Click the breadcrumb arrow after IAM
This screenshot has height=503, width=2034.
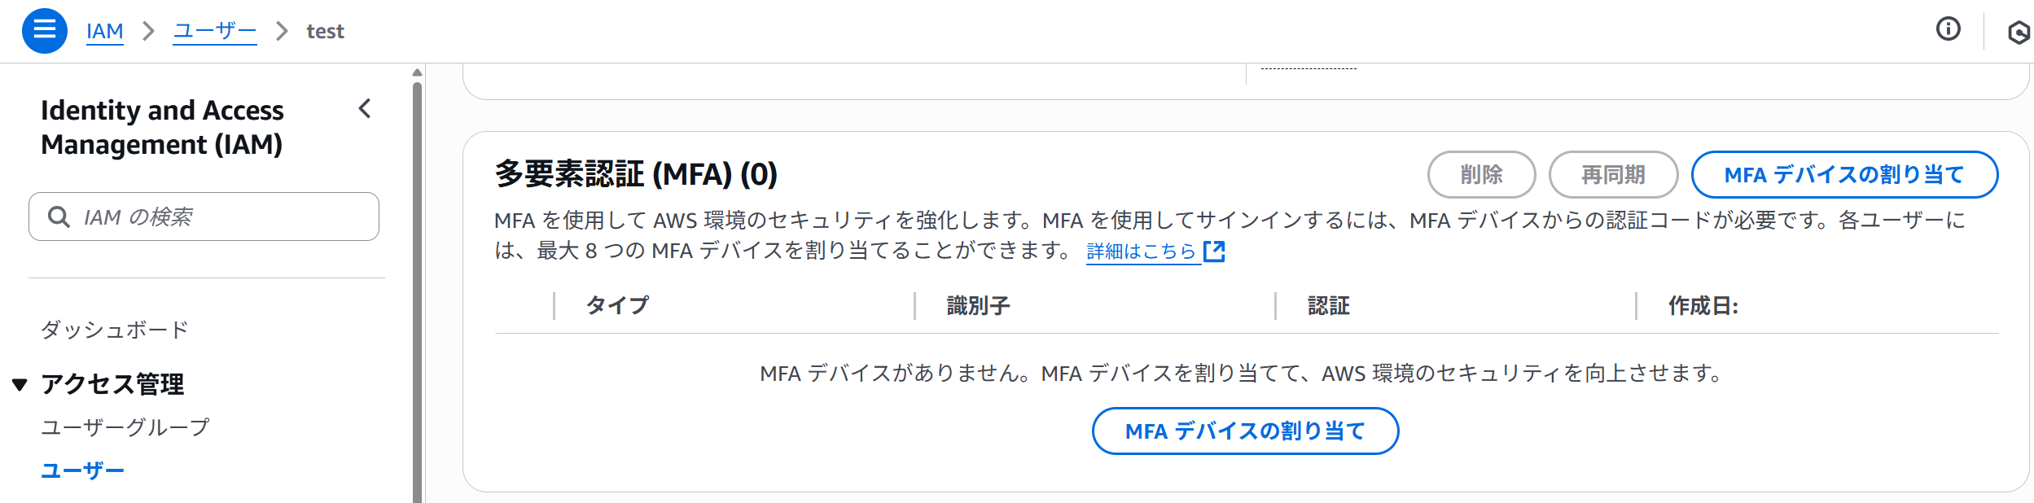click(148, 31)
